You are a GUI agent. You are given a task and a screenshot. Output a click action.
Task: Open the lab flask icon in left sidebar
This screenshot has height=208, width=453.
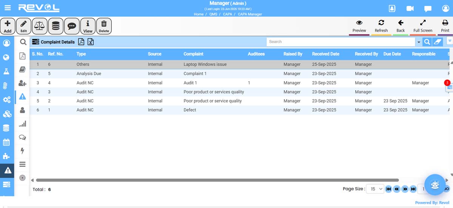pos(6,71)
